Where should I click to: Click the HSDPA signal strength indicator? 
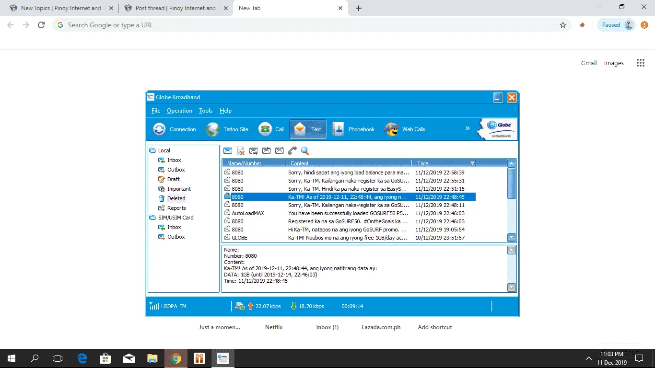tap(154, 306)
